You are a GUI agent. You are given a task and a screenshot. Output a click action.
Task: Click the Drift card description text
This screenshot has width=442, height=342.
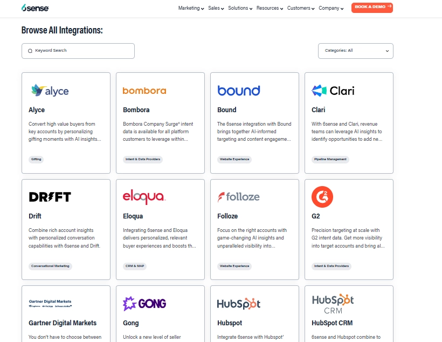tap(65, 238)
